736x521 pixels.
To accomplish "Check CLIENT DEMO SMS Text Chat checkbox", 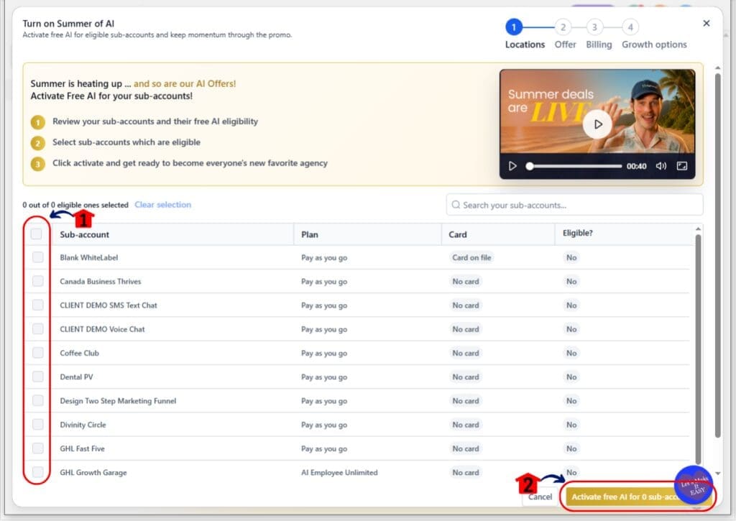I will [37, 305].
